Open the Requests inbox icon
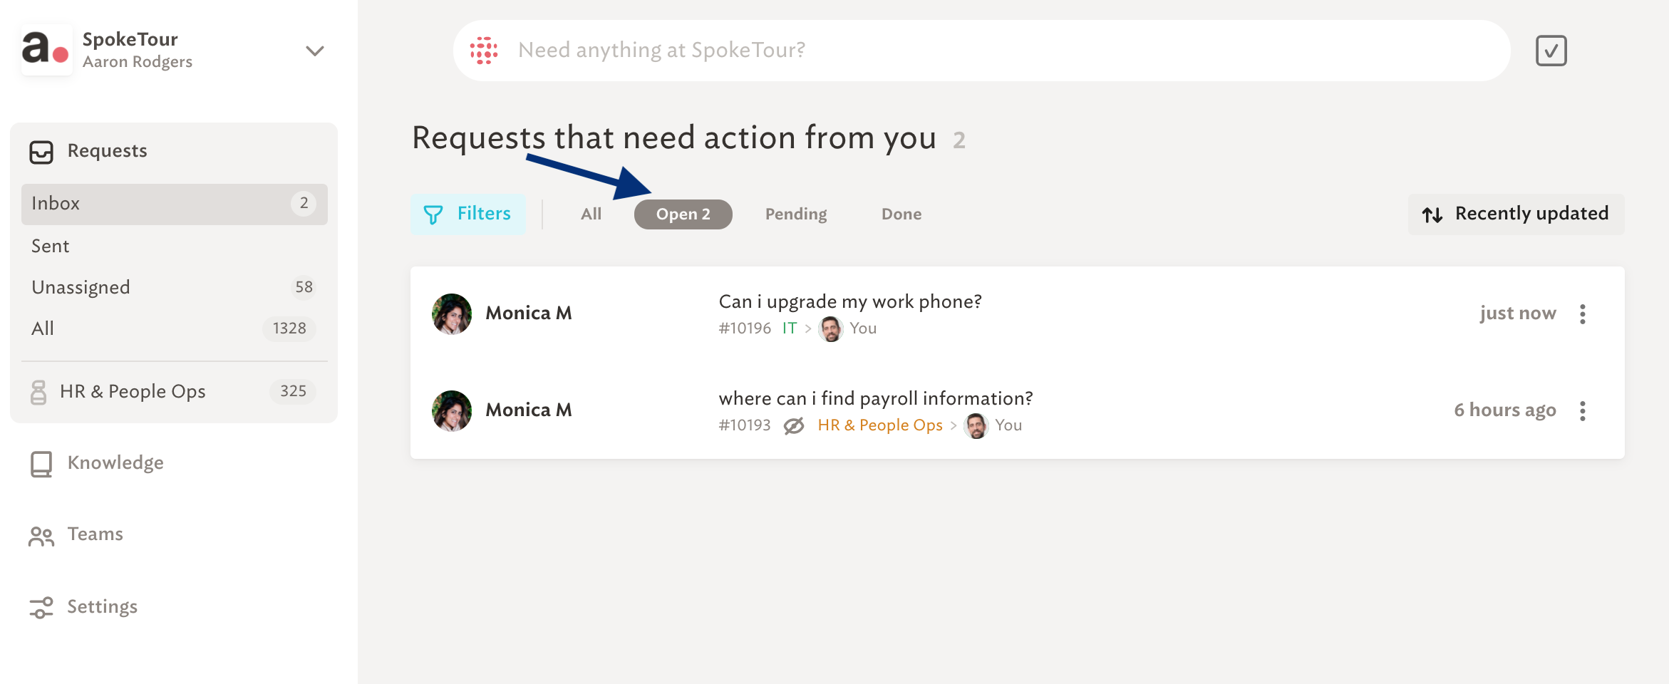Image resolution: width=1669 pixels, height=684 pixels. coord(41,152)
